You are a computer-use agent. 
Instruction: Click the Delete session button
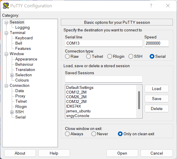click(x=157, y=109)
